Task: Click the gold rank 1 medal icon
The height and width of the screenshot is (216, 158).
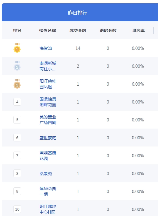Action: click(x=17, y=48)
